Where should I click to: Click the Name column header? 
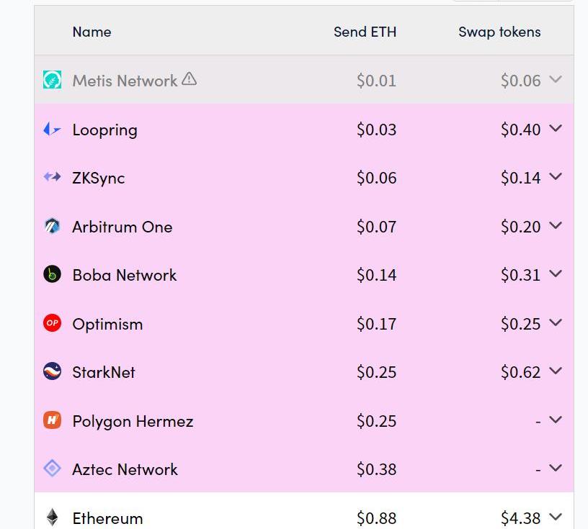(x=92, y=32)
